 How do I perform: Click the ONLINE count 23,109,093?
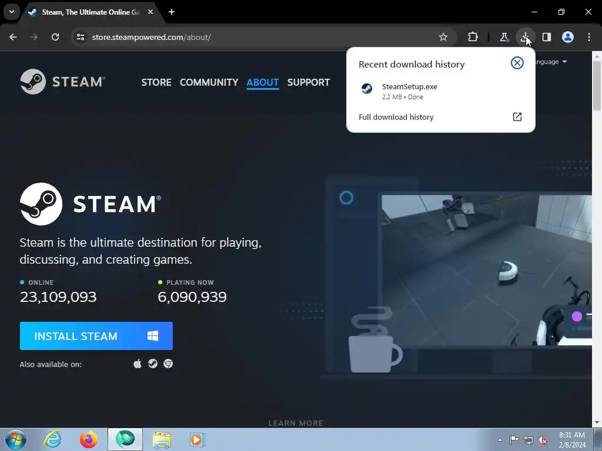coord(58,297)
